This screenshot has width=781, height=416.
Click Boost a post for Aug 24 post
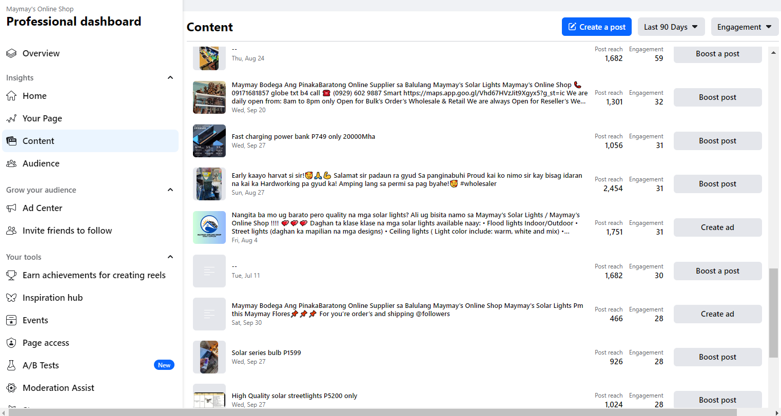pos(717,54)
